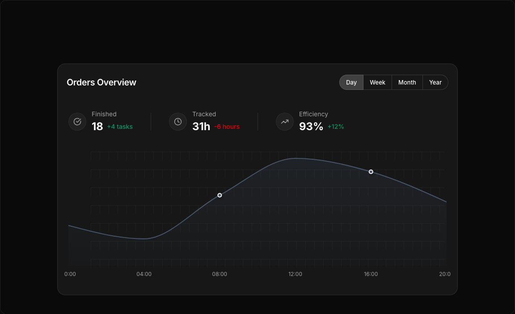Click the chart data point at 16:00
515x314 pixels.
(x=371, y=172)
